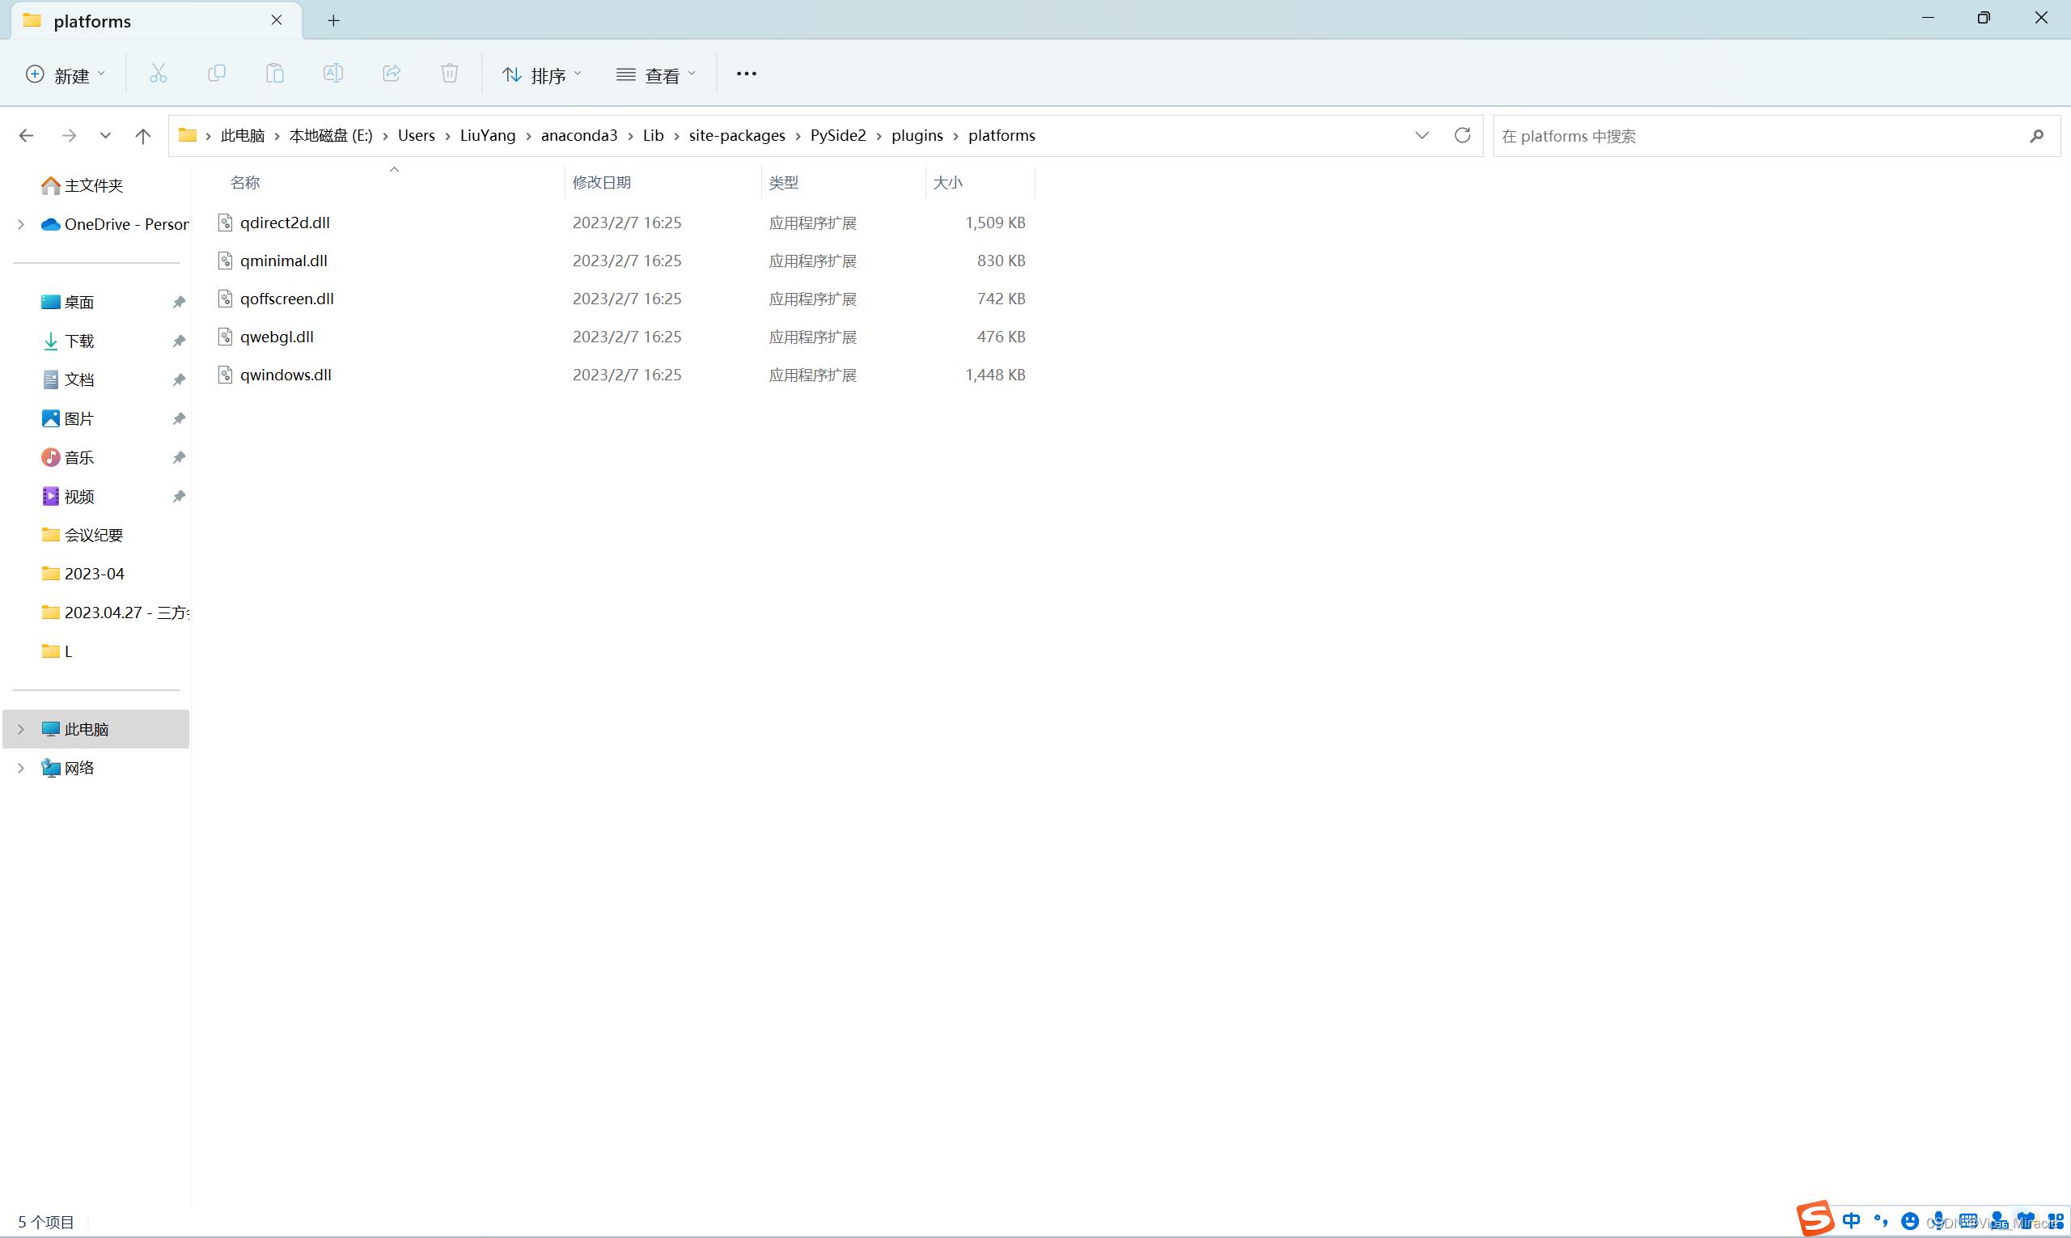2071x1238 pixels.
Task: Click 此电脑 in the address breadcrumb
Action: [x=243, y=135]
